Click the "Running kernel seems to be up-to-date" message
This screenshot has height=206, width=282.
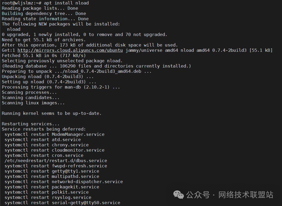coord(52,113)
